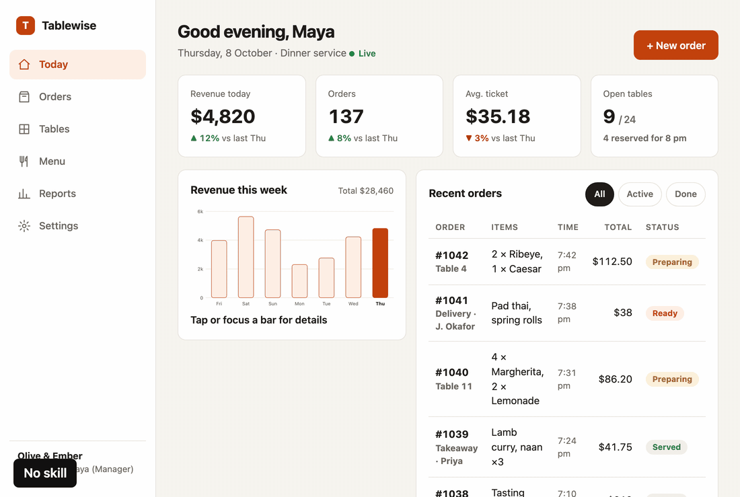This screenshot has height=497, width=740.
Task: Click the Total $28,460 label
Action: (x=366, y=191)
